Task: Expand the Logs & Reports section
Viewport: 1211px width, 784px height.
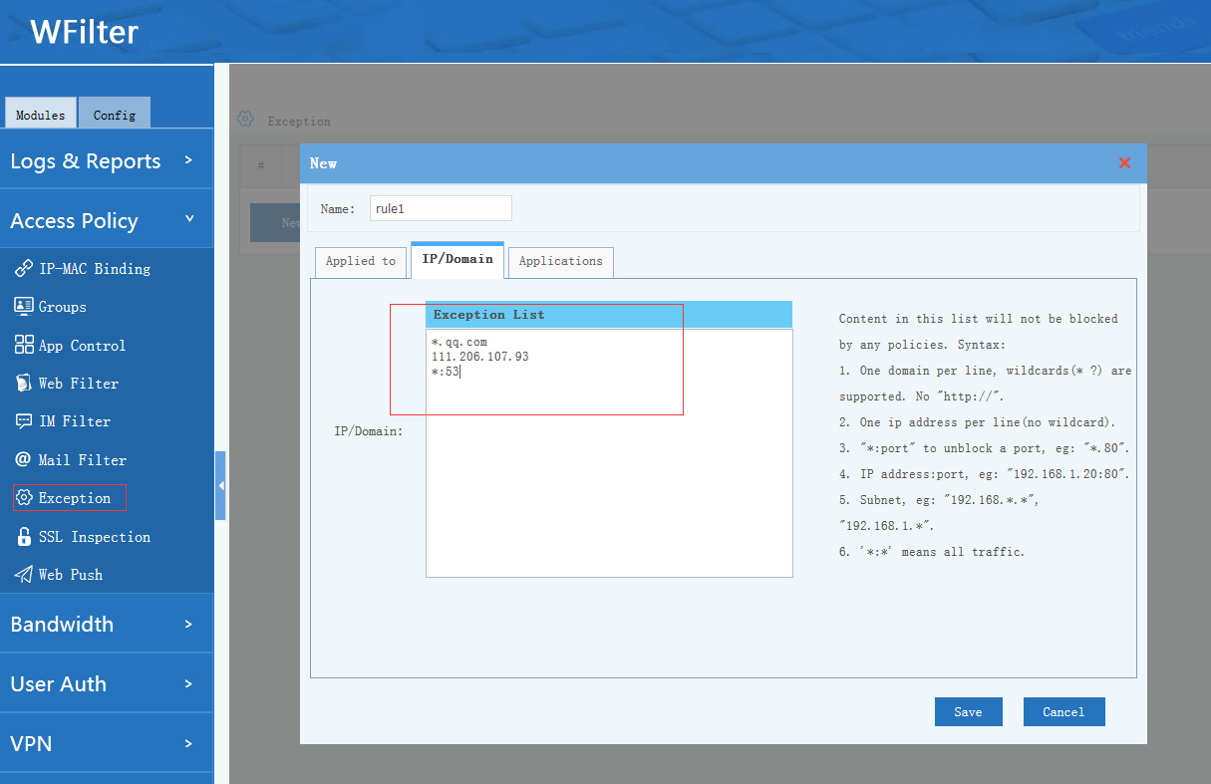Action: [x=107, y=159]
